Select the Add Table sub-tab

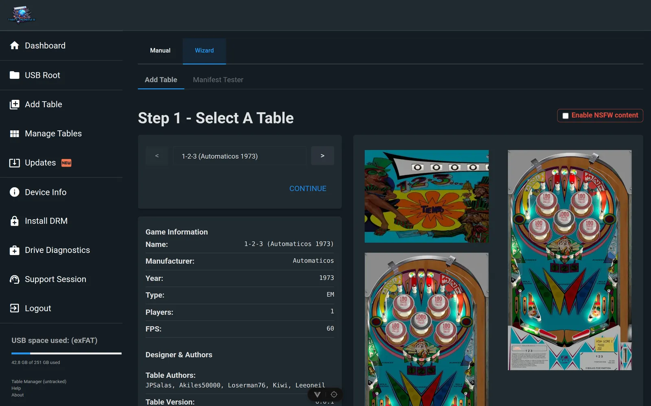161,80
